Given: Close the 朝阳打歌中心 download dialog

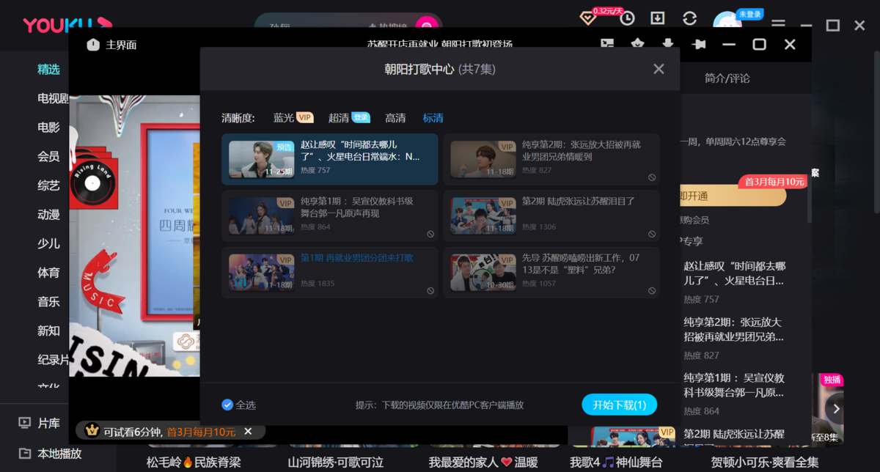Looking at the screenshot, I should coord(659,69).
